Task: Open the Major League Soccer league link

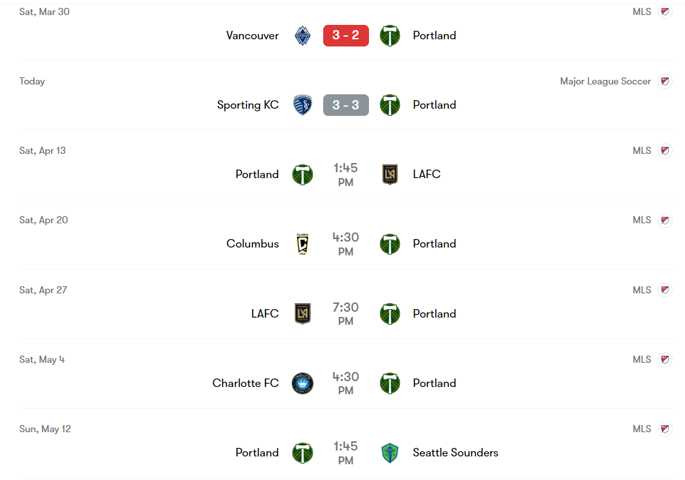Action: (605, 81)
